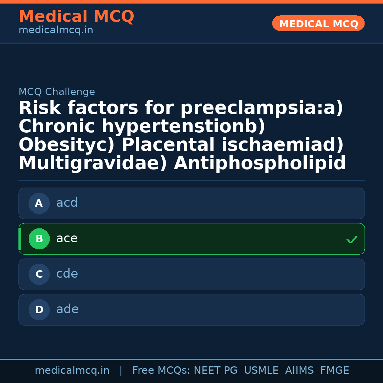This screenshot has width=383, height=383.
Task: Open the Medical MCQ header title
Action: click(76, 17)
